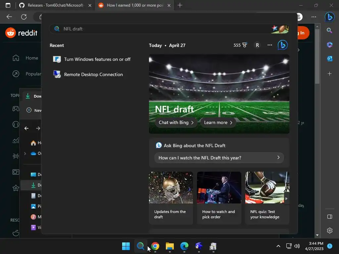The image size is (339, 254).
Task: Click Edge settings and more ellipsis
Action: pyautogui.click(x=314, y=17)
